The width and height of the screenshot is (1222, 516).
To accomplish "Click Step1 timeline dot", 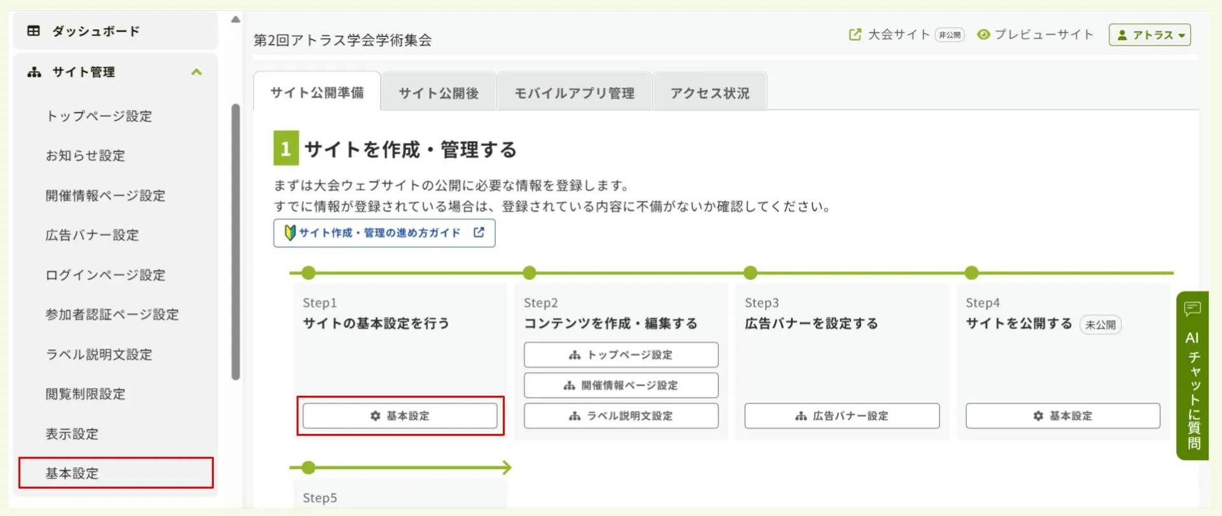I will (x=309, y=273).
